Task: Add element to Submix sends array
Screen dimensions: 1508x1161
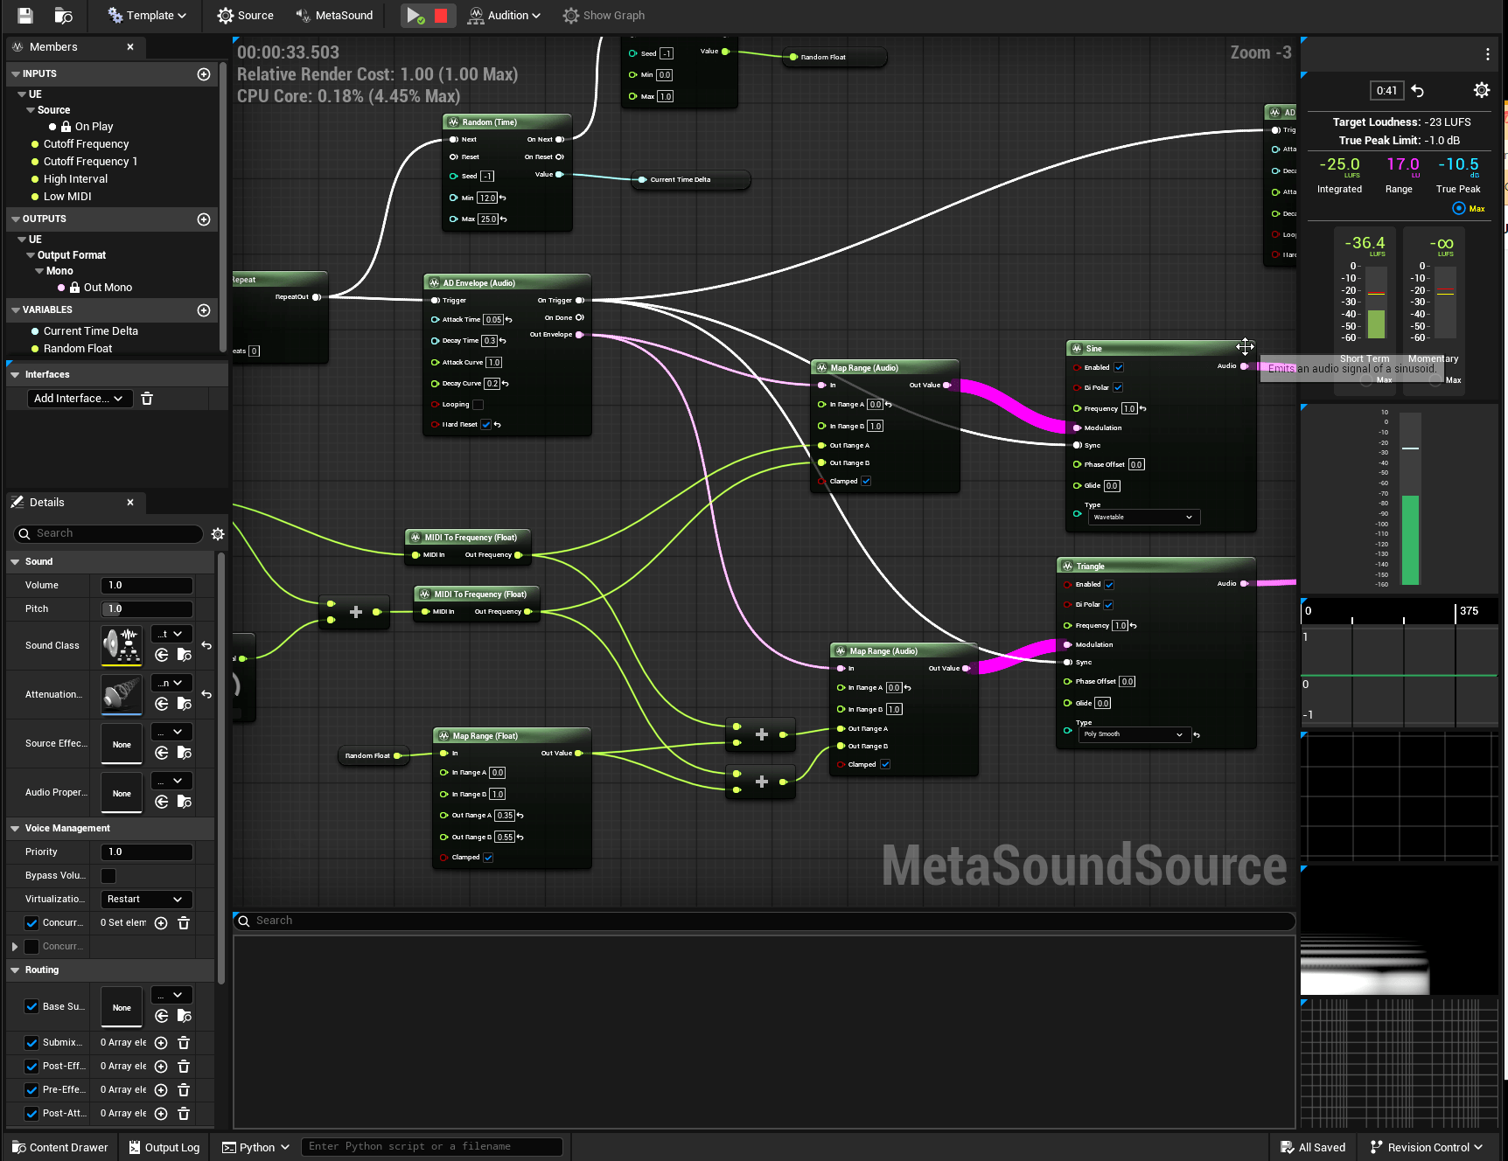Action: 161,1043
